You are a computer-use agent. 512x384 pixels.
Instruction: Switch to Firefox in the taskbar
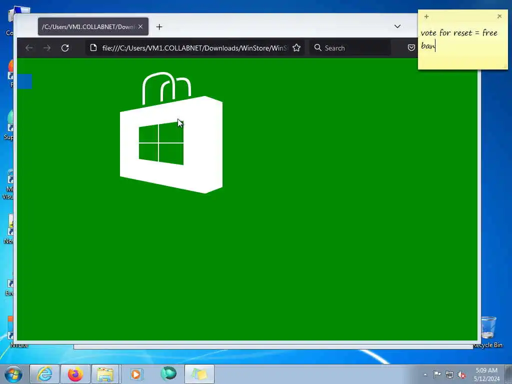[75, 374]
